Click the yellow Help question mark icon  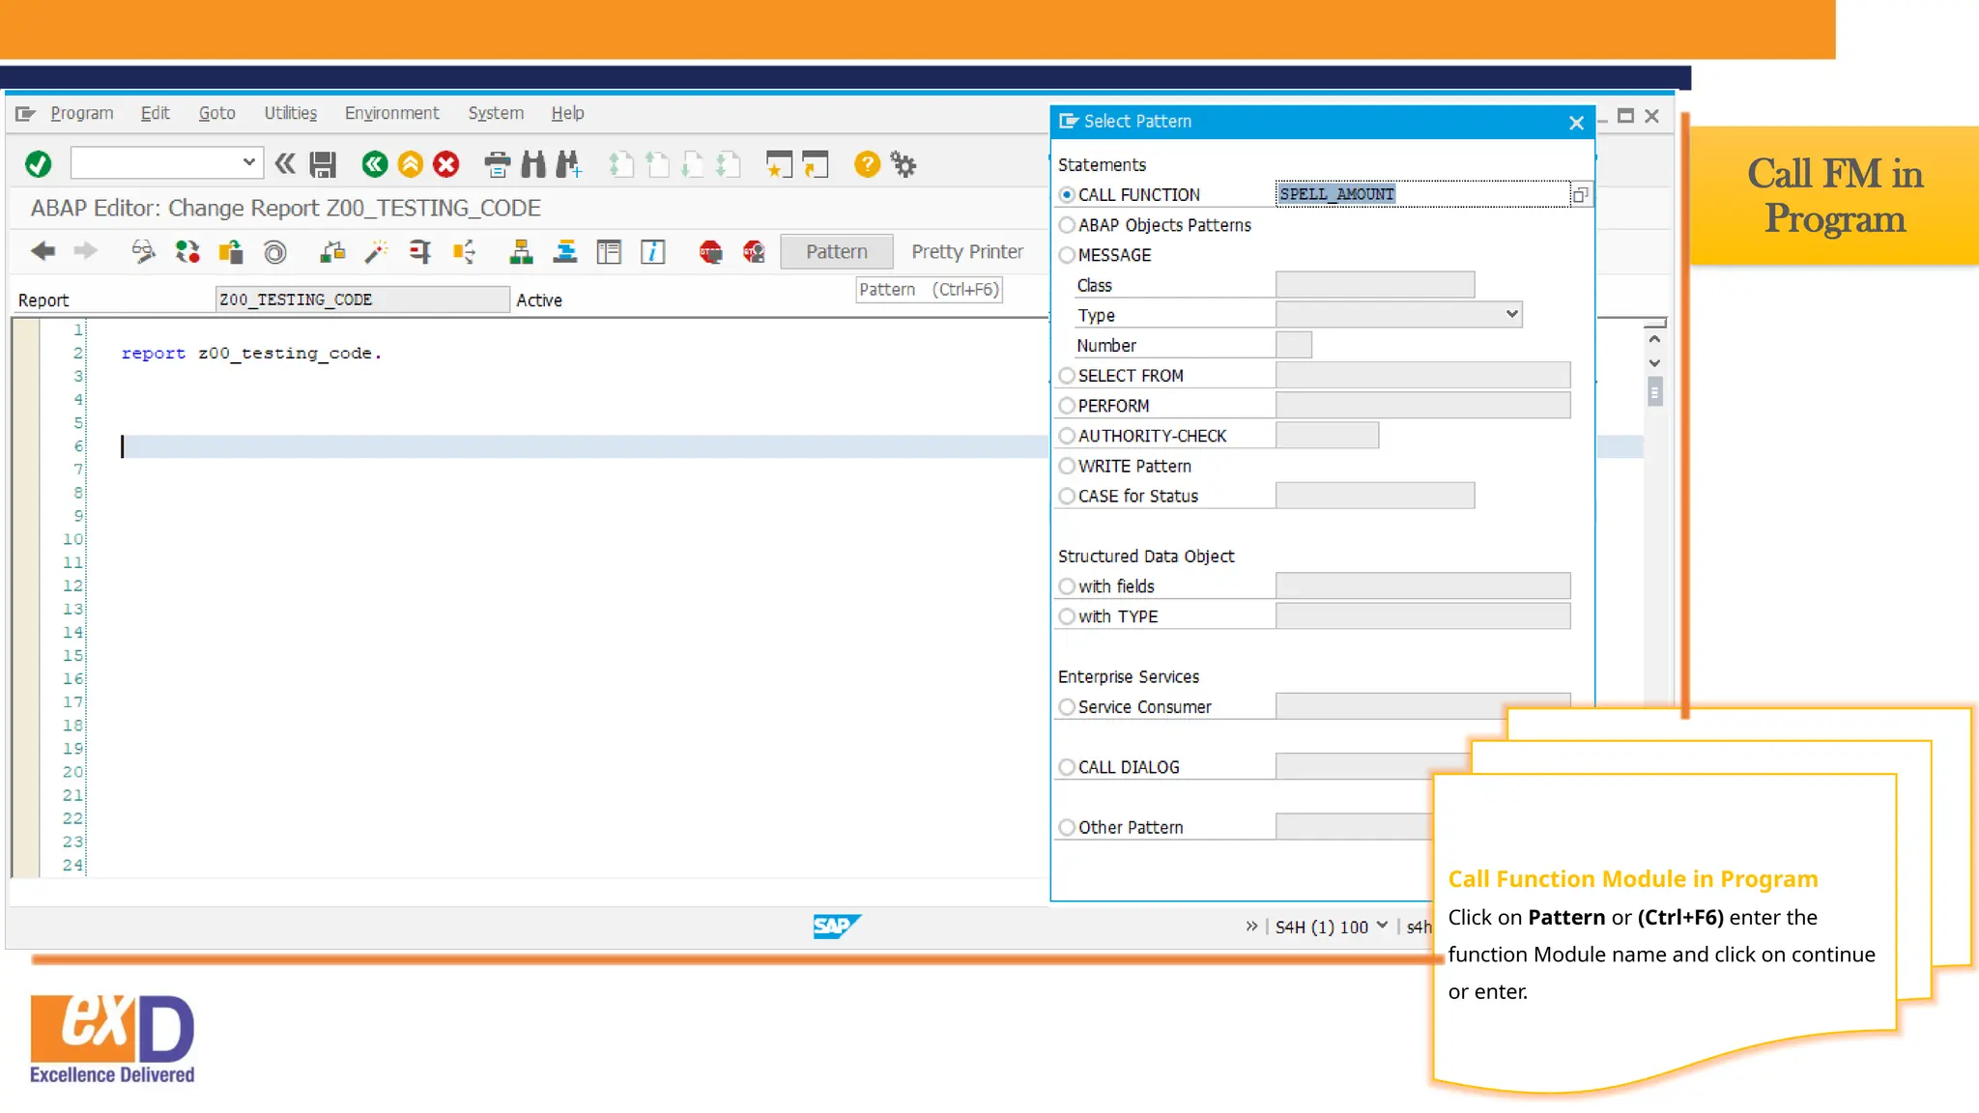point(867,164)
